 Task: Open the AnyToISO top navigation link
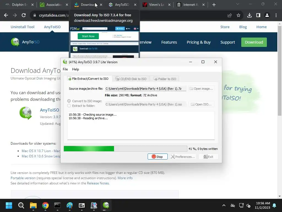[52, 27]
